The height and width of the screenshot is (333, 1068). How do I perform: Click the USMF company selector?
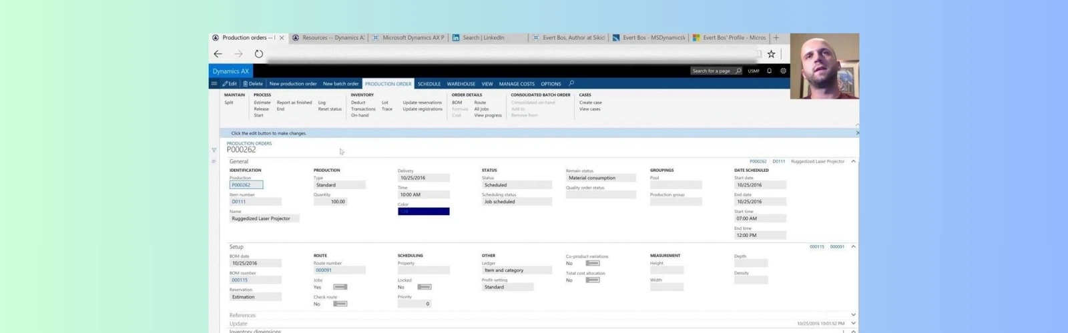754,71
